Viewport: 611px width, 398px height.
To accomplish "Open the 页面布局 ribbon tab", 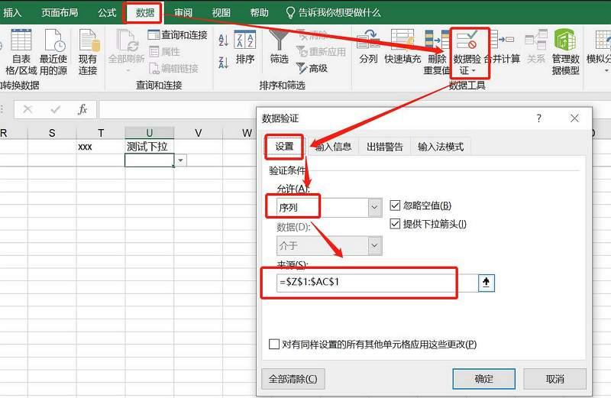I will click(60, 12).
